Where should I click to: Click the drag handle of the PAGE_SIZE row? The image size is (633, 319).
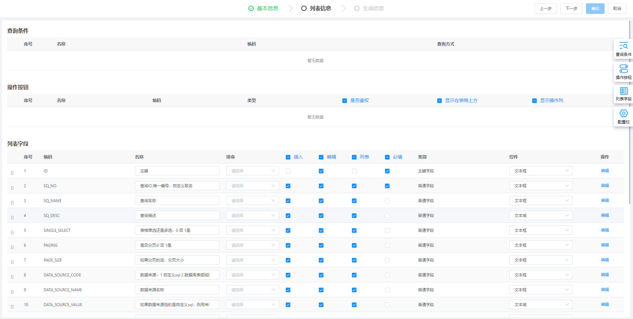(12, 262)
